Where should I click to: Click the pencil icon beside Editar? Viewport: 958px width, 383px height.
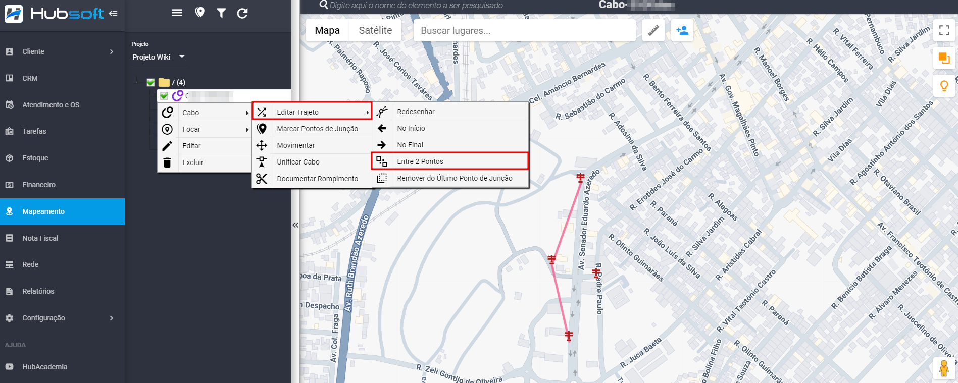click(167, 146)
